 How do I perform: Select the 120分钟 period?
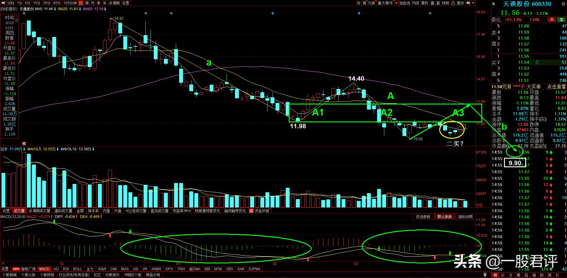70,3
